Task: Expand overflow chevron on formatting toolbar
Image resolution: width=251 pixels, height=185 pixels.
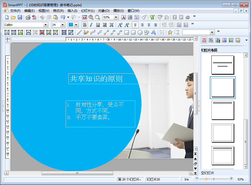Action: (x=192, y=24)
